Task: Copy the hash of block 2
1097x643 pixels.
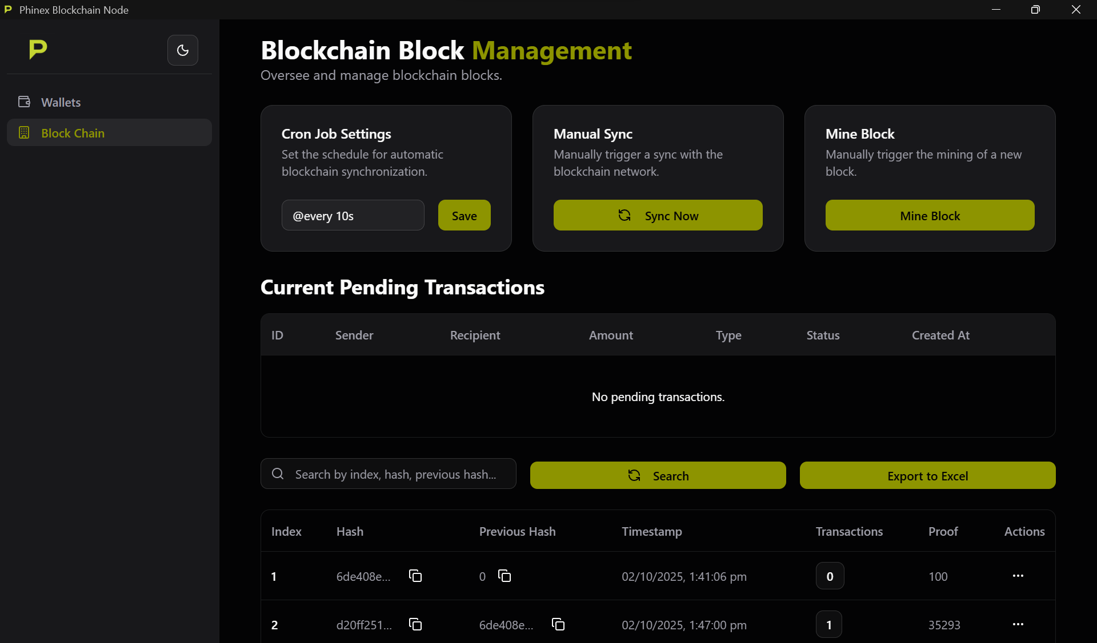Action: 415,624
